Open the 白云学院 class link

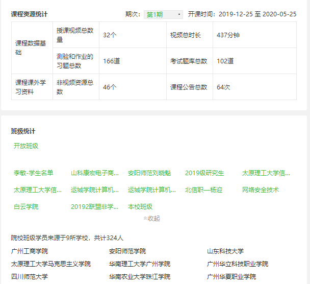(x=26, y=207)
